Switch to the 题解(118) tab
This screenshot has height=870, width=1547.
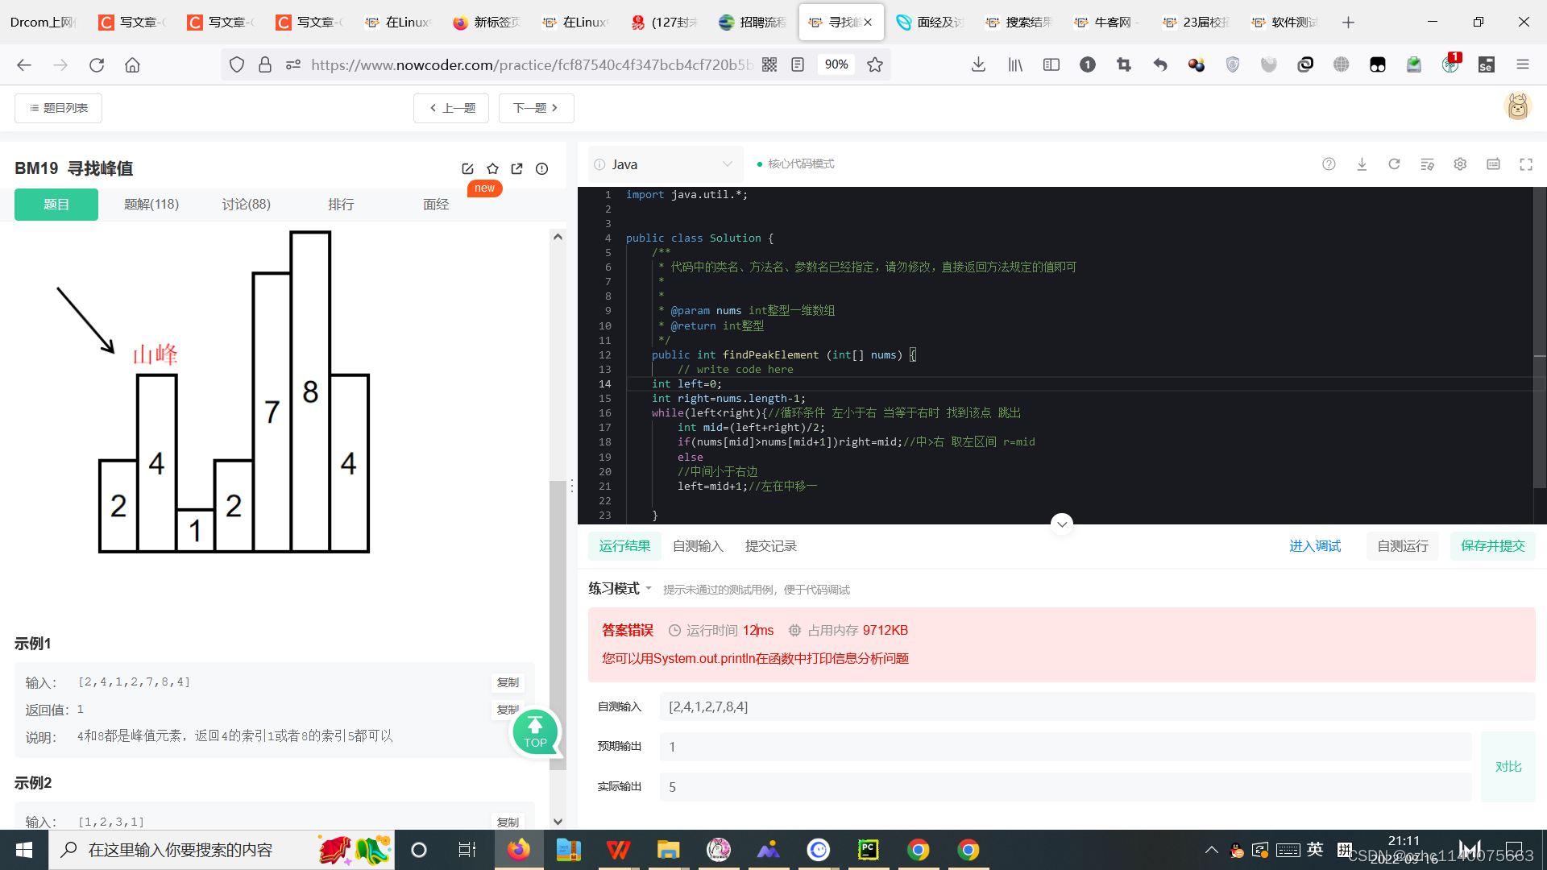[x=151, y=205]
